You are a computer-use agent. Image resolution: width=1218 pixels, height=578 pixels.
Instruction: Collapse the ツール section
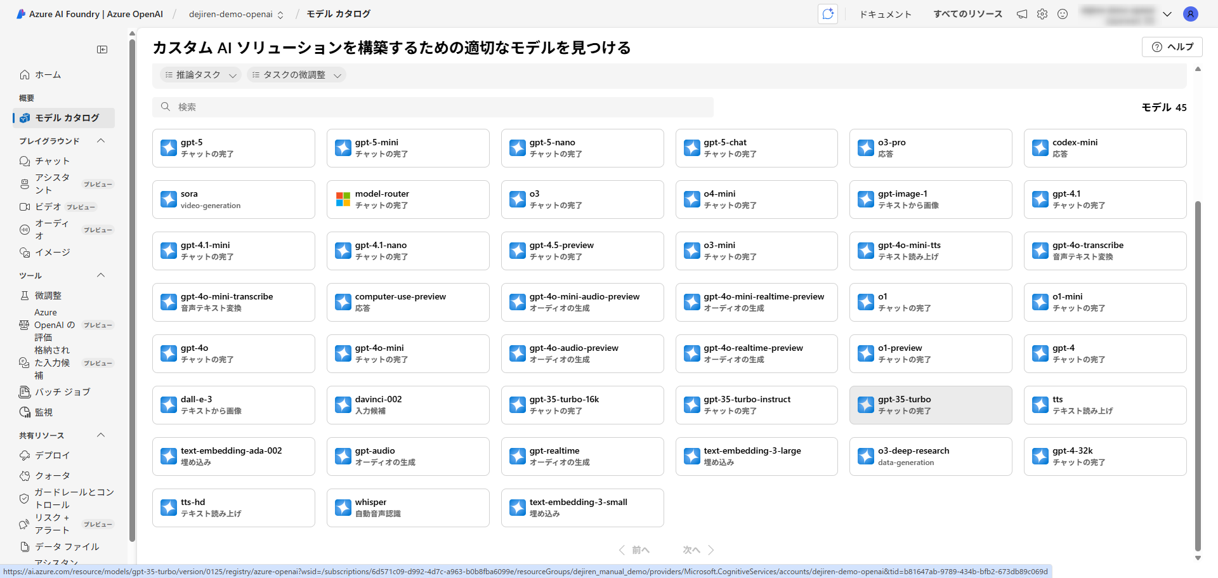tap(101, 275)
